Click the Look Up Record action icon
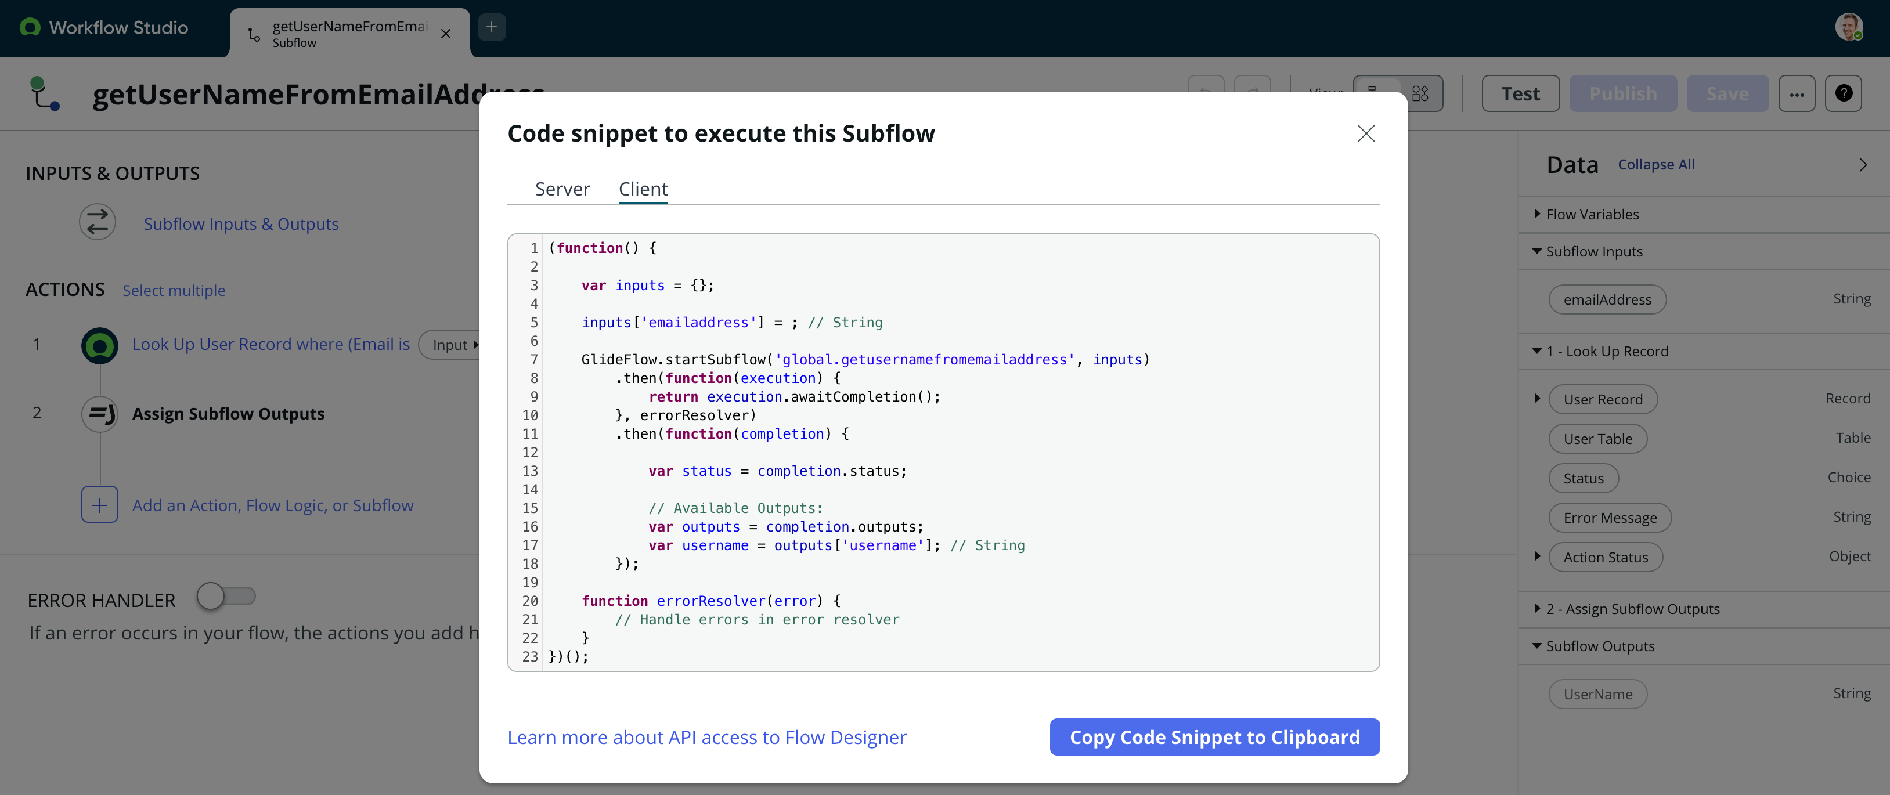1890x795 pixels. (x=100, y=345)
